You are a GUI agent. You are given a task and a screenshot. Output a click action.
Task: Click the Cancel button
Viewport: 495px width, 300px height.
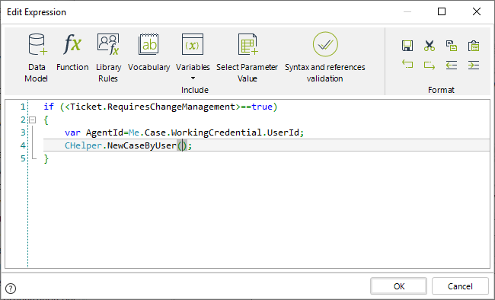(460, 286)
